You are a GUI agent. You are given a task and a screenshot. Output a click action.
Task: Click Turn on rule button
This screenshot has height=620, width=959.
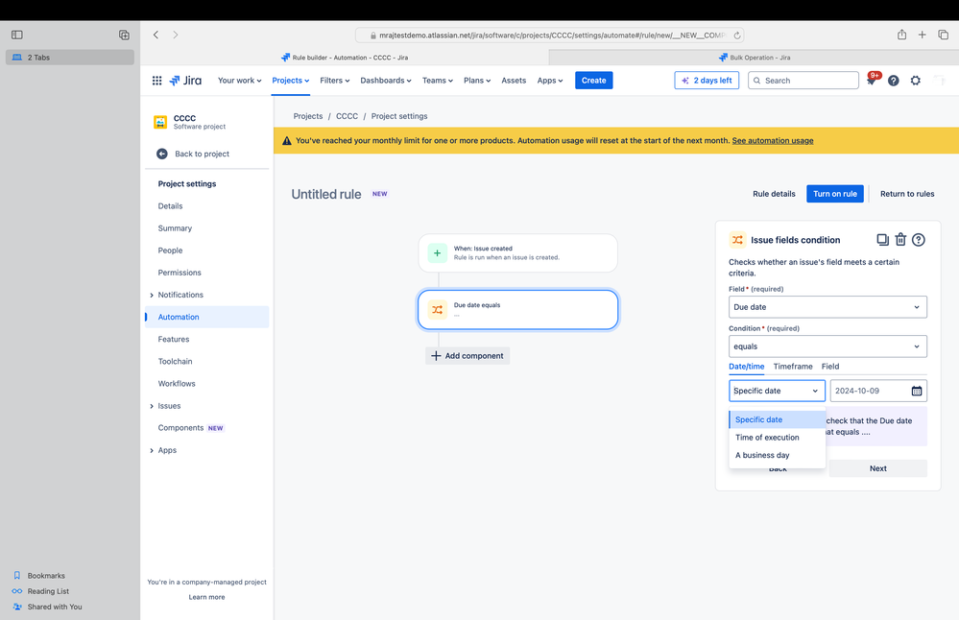point(835,194)
